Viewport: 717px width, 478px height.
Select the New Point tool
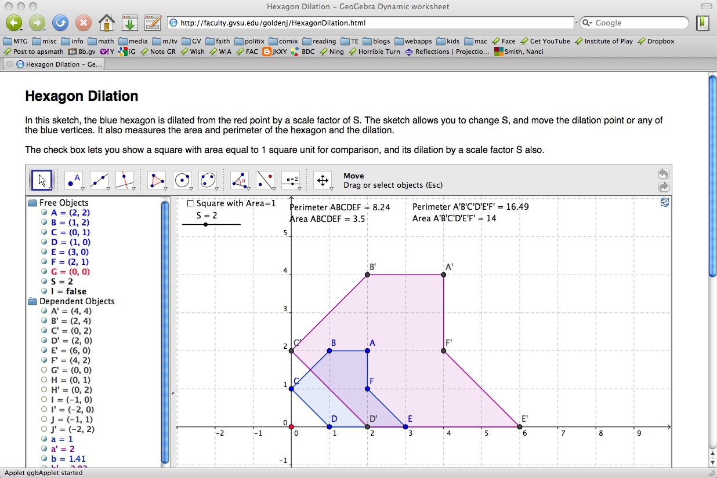point(73,180)
